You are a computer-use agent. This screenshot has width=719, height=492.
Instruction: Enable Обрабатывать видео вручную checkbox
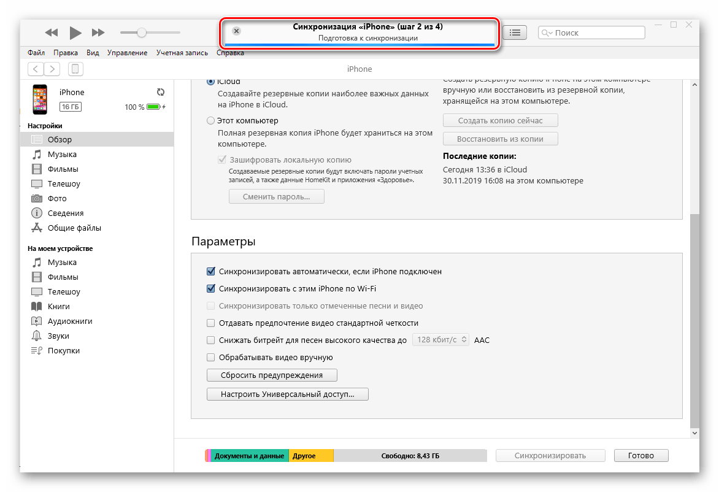[x=211, y=357]
